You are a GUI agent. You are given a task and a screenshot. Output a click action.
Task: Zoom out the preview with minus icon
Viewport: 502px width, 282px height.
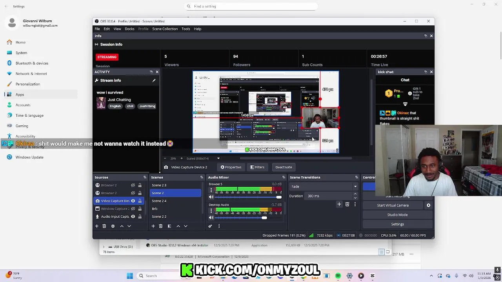pyautogui.click(x=165, y=159)
